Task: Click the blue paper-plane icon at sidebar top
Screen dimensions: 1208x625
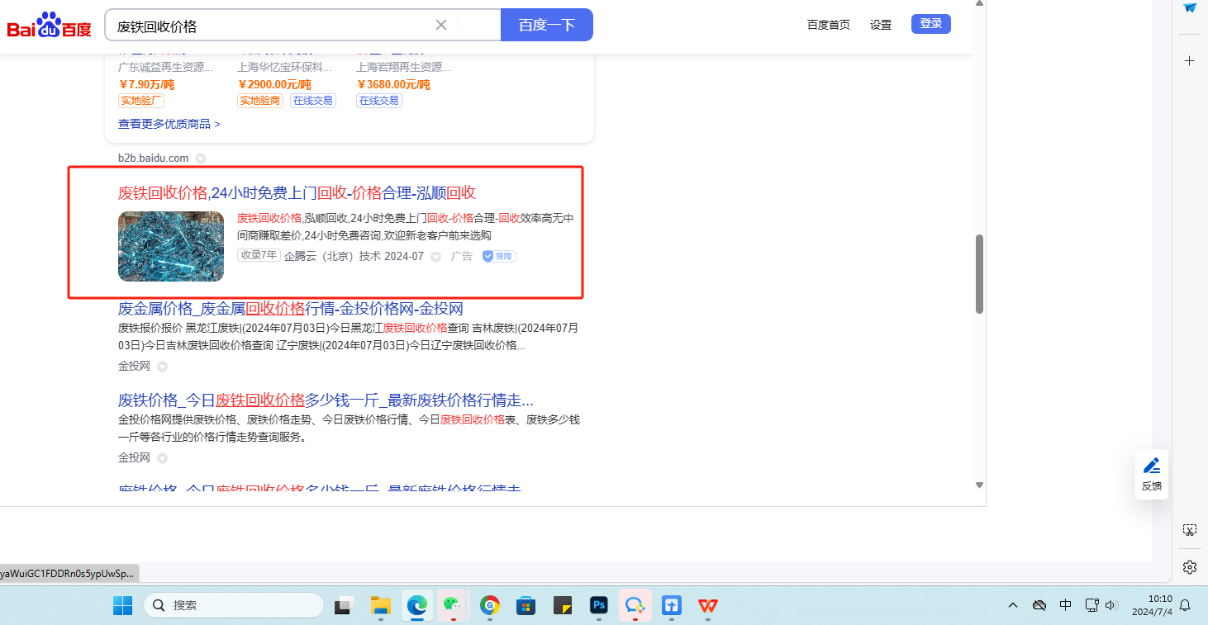Action: click(1189, 8)
